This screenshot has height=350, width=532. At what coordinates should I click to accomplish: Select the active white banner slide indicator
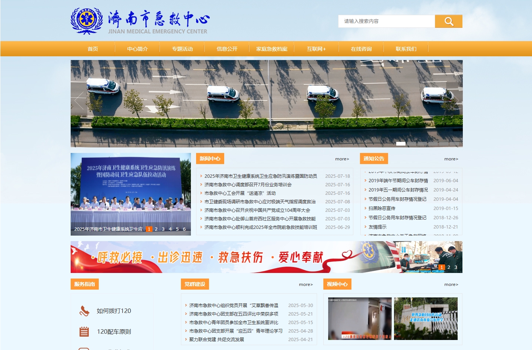tap(401, 144)
